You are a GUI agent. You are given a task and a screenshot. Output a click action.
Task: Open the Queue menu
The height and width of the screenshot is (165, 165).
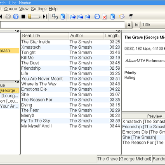pos(11,9)
